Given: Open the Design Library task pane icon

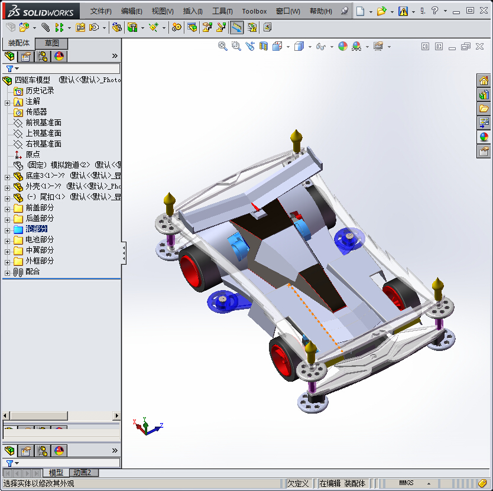Looking at the screenshot, I should tap(484, 95).
